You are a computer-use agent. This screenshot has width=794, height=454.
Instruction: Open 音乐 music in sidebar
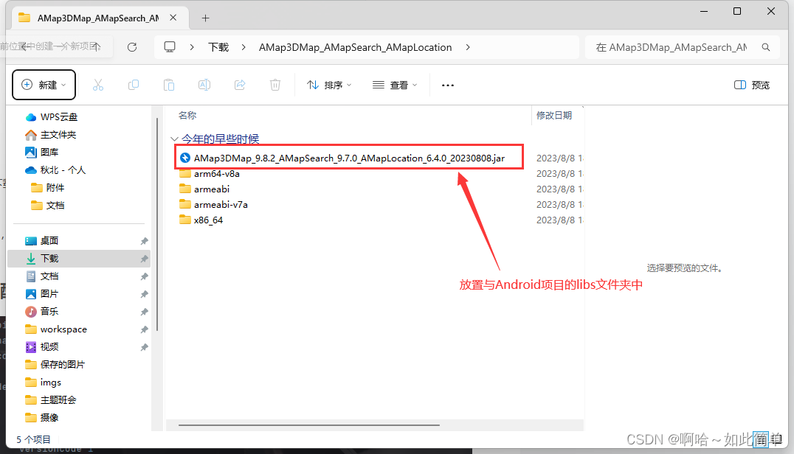click(49, 312)
